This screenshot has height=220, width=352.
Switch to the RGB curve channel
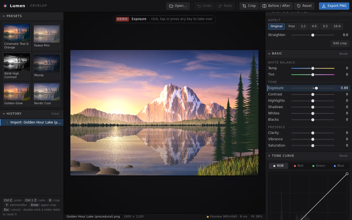[x=278, y=166]
